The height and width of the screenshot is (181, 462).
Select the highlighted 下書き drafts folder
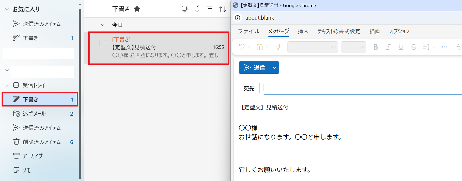tap(39, 99)
